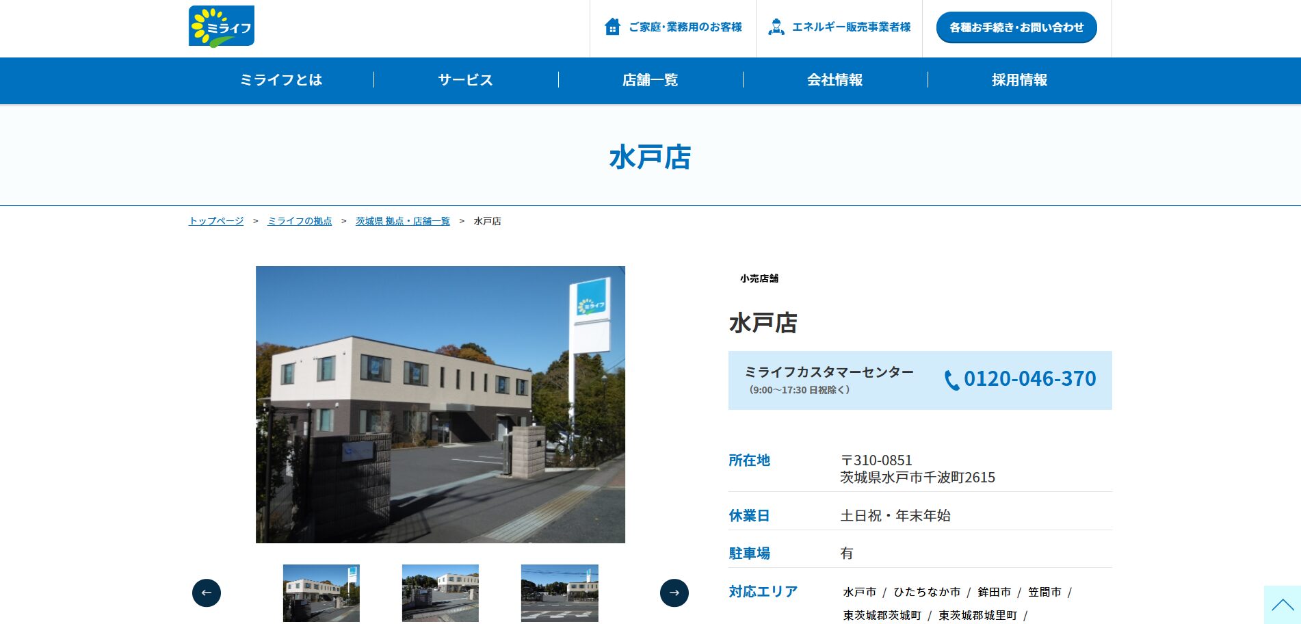Image resolution: width=1301 pixels, height=624 pixels.
Task: Open the 会社情報 navigation item
Action: coord(835,80)
